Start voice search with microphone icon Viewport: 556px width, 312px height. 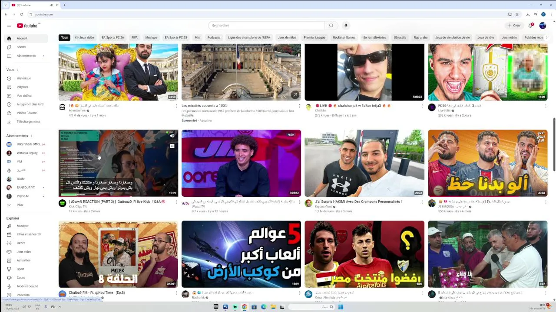coord(346,26)
